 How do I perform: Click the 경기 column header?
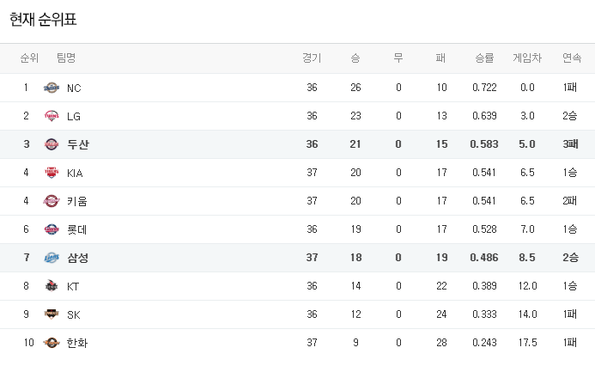312,58
